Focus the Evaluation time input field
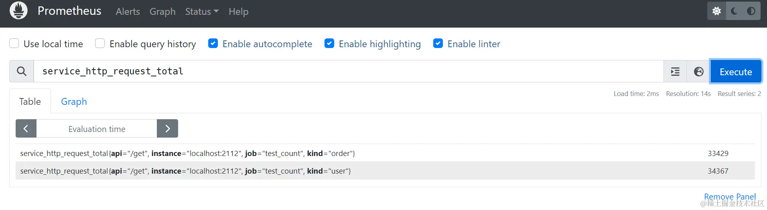 97,129
